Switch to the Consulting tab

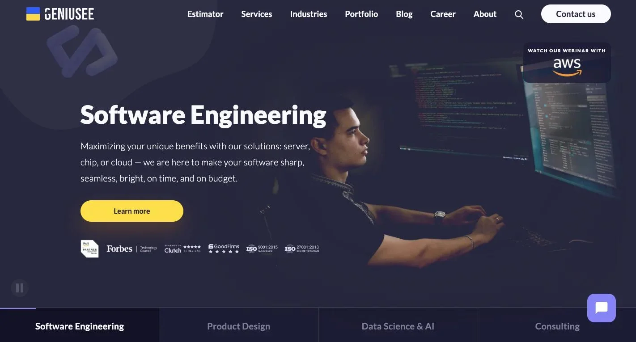[x=557, y=326]
